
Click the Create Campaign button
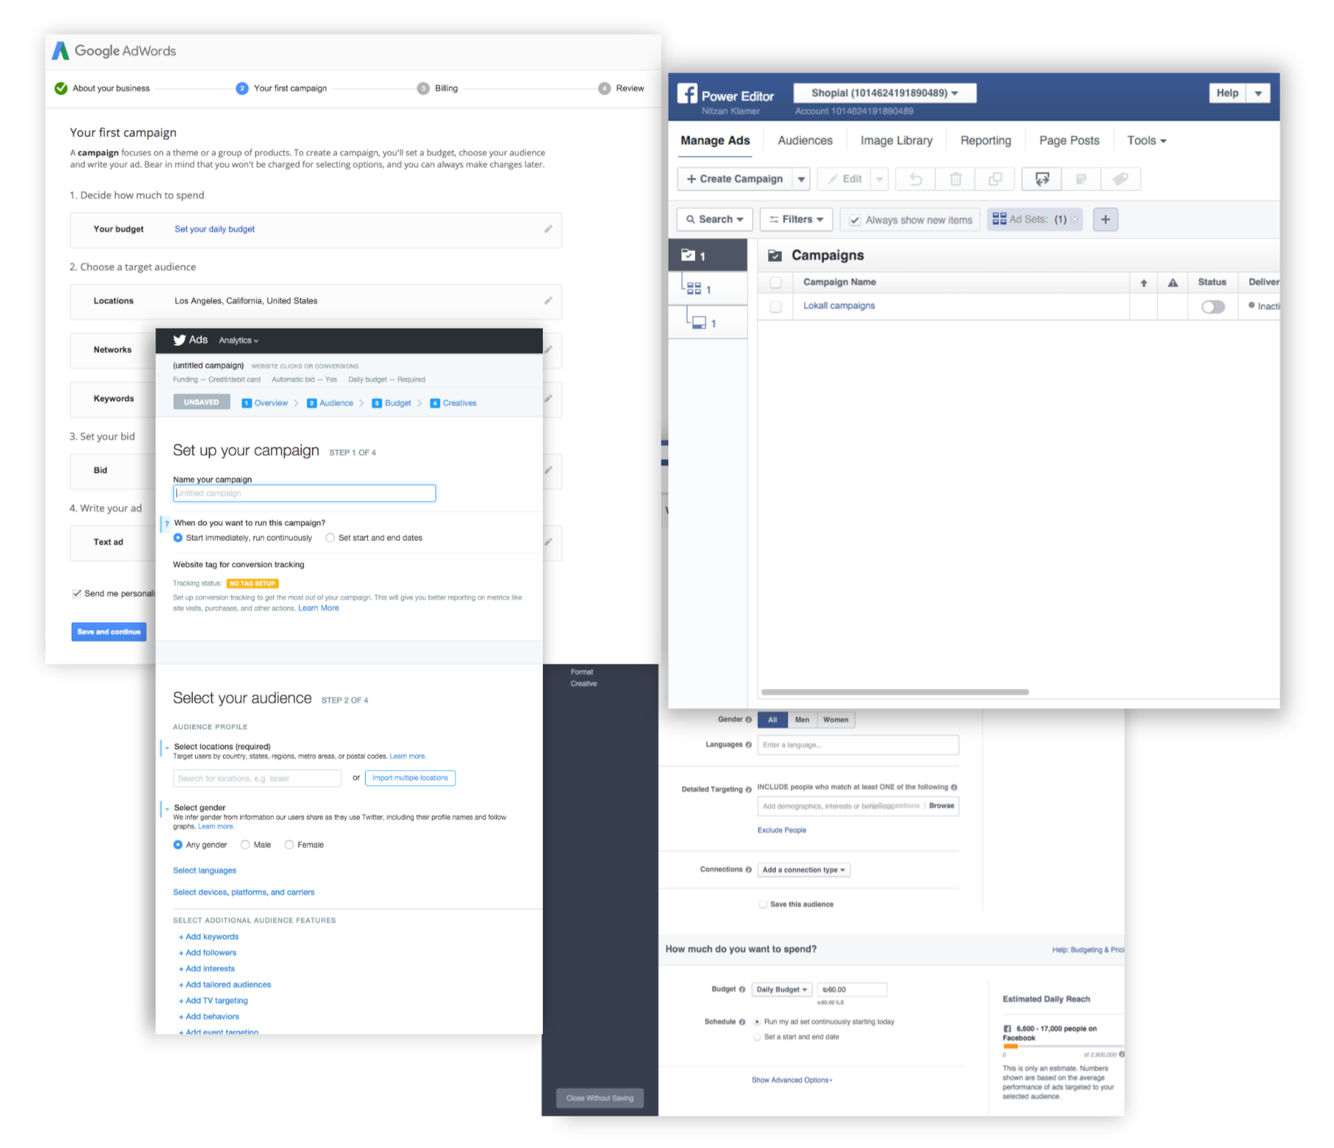735,179
